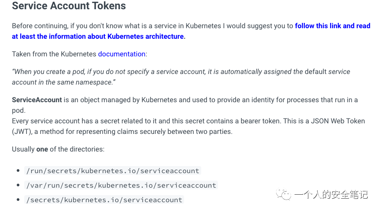Viewport: 380px width, 211px height.
Task: Click the "Service Account Tokens" heading
Action: click(x=69, y=6)
